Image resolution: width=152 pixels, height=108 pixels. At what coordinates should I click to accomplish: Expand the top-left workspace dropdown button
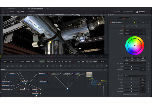click(3, 12)
